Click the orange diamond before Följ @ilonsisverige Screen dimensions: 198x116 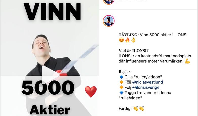click(x=121, y=87)
